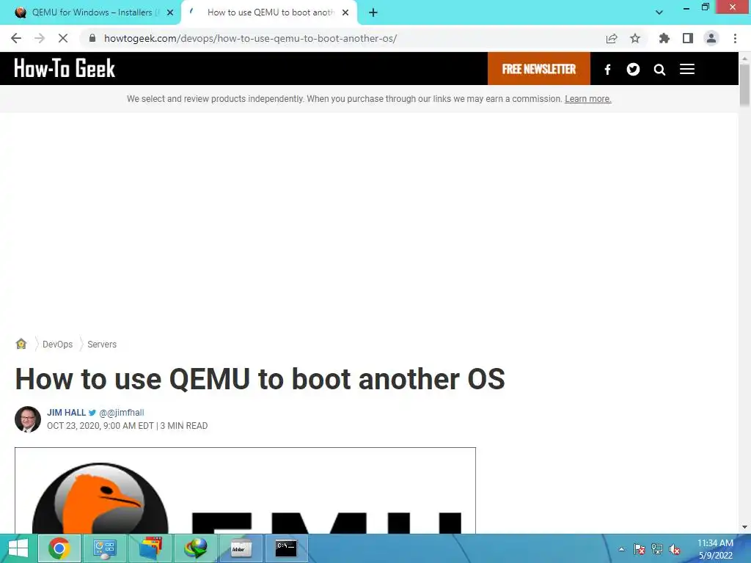The image size is (751, 563).
Task: Open the @@jimfhall Twitter handle
Action: point(121,413)
